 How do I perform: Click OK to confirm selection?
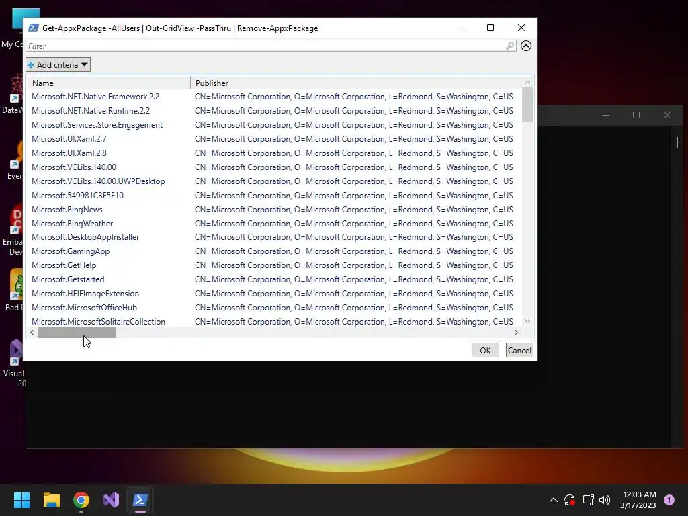(485, 350)
